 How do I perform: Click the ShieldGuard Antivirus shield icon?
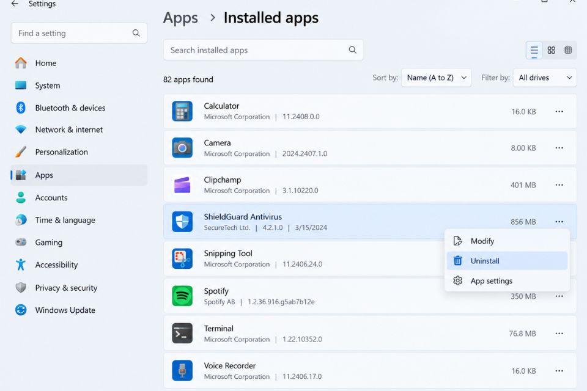(182, 222)
